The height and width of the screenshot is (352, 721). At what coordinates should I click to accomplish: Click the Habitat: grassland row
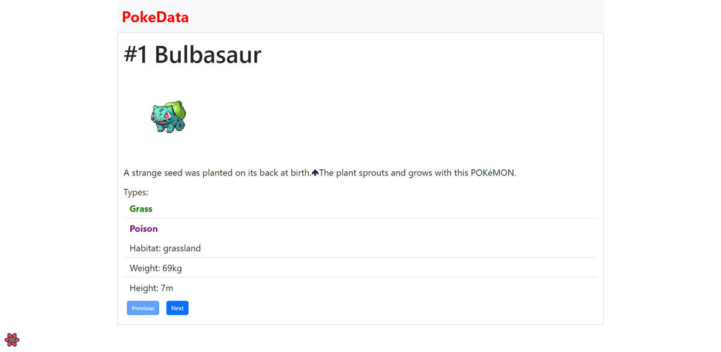tap(360, 248)
